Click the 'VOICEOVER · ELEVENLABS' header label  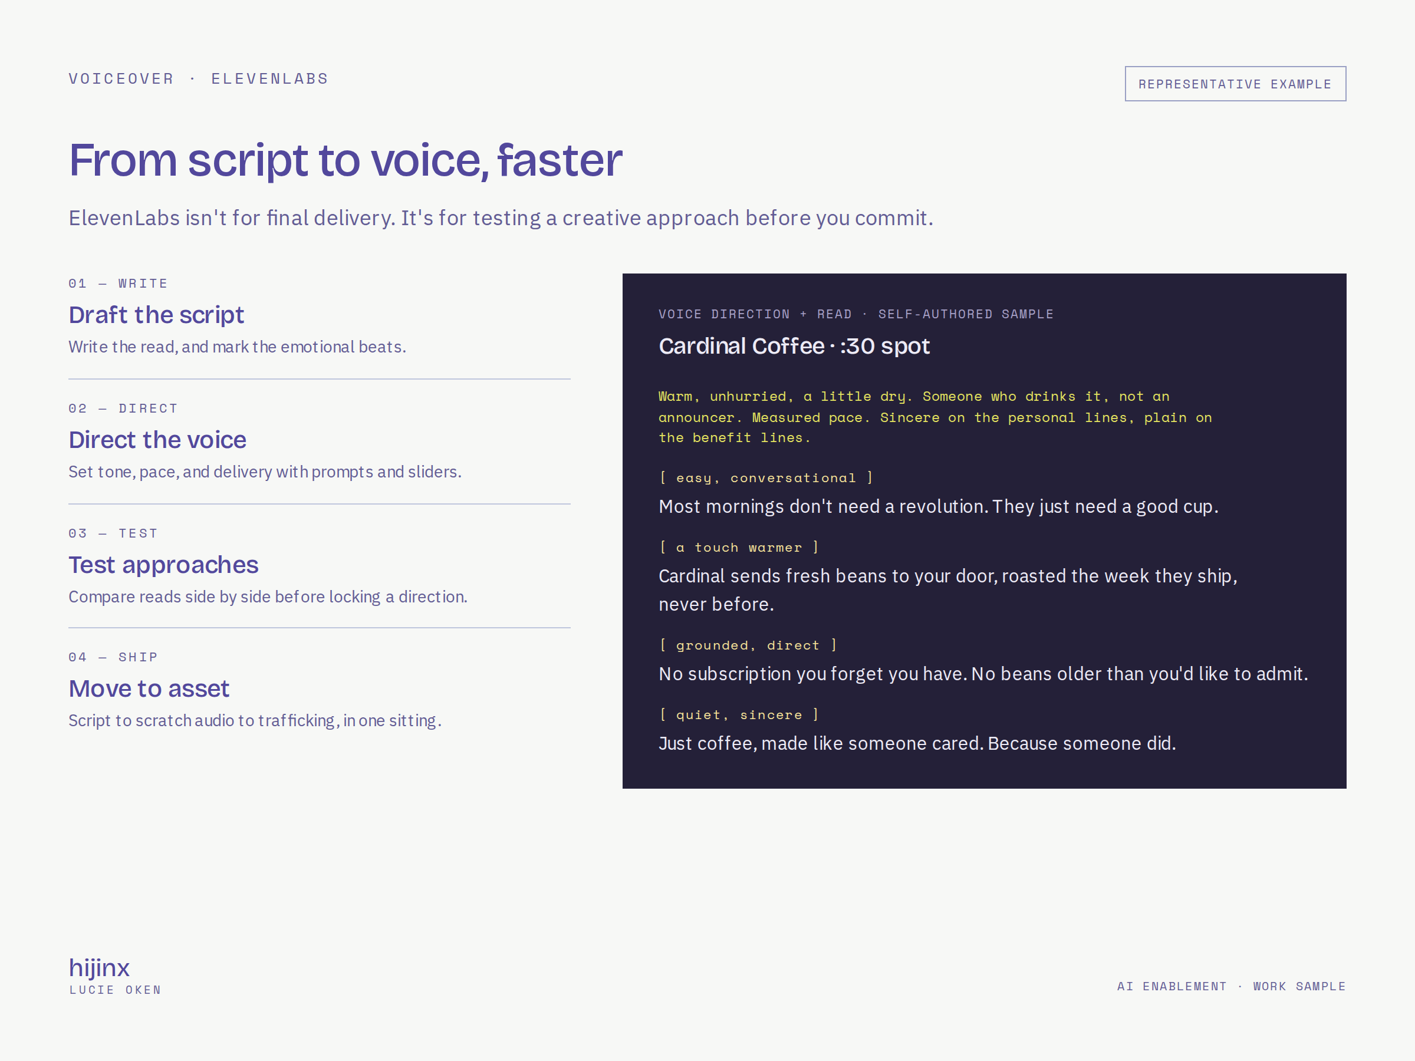198,78
